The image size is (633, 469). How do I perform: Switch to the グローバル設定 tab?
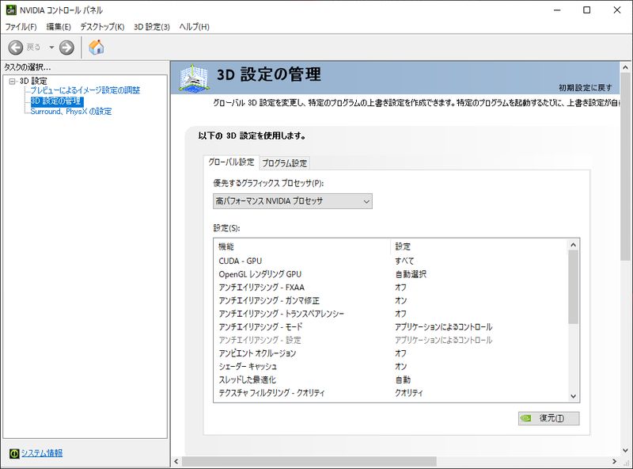pos(231,162)
